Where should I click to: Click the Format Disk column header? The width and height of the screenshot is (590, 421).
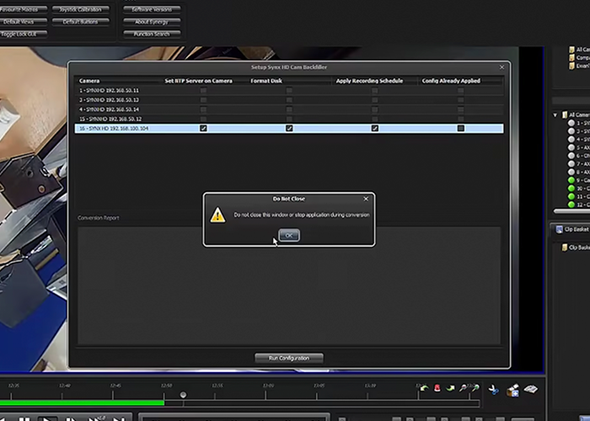[266, 81]
